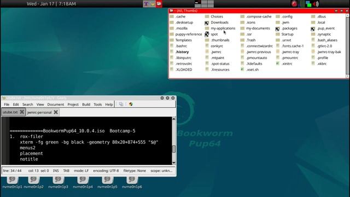This screenshot has width=350, height=197.
Task: Click the .bashrc file name
Action: point(181,46)
